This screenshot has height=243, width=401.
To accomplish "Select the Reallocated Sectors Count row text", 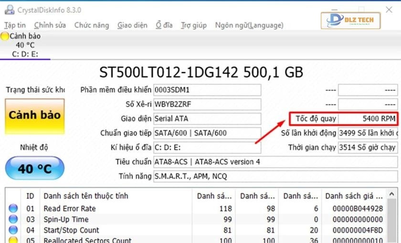I will [x=87, y=240].
